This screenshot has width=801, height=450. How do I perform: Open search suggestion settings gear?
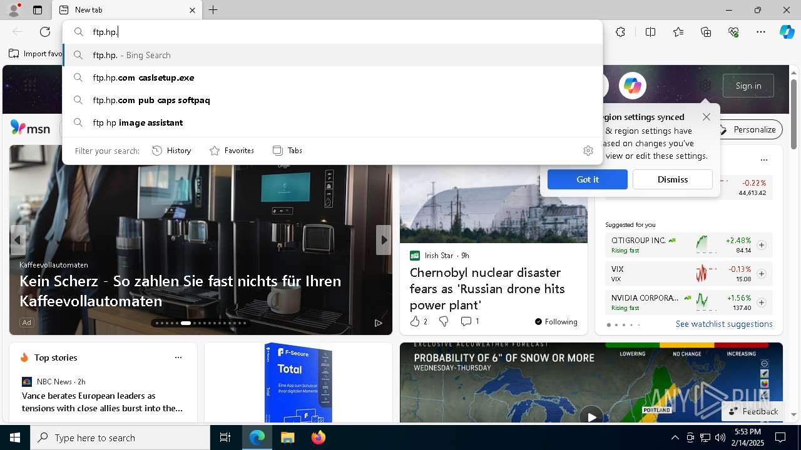pyautogui.click(x=588, y=151)
